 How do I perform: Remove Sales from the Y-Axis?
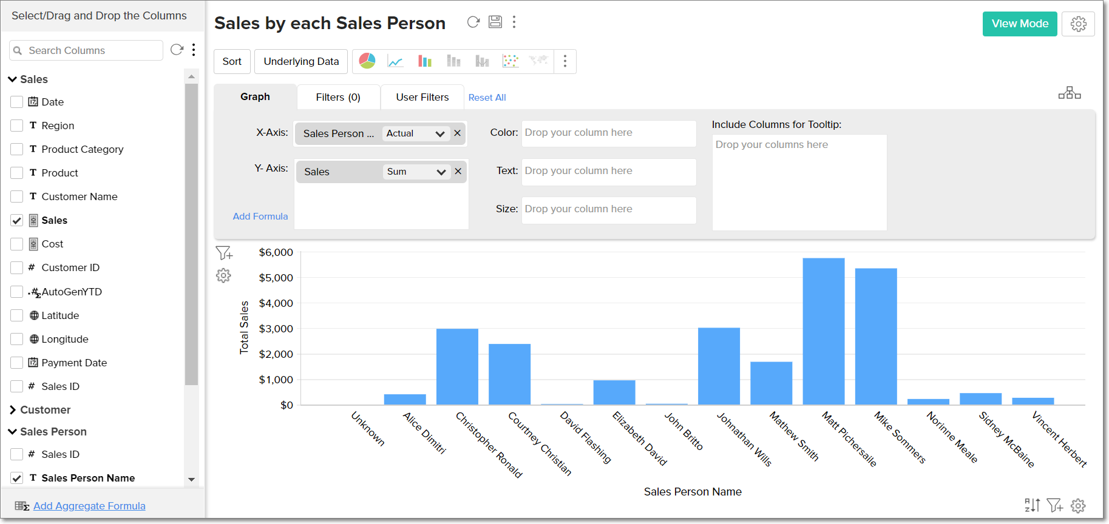pos(458,172)
